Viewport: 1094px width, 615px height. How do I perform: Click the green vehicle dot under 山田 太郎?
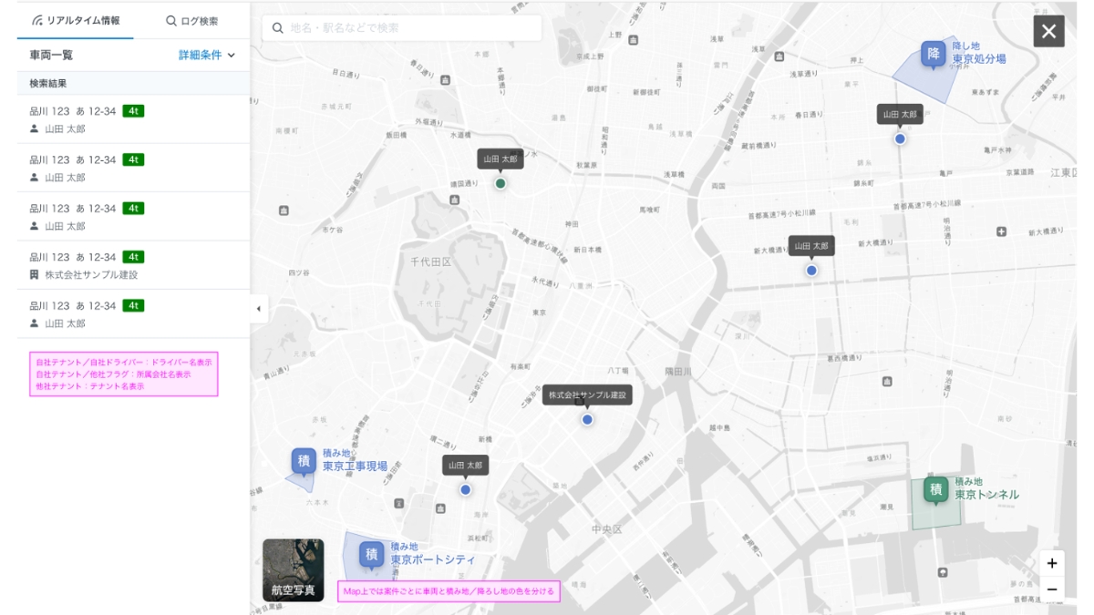[501, 183]
